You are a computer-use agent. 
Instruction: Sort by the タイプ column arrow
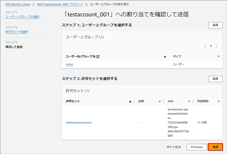[x=219, y=56]
